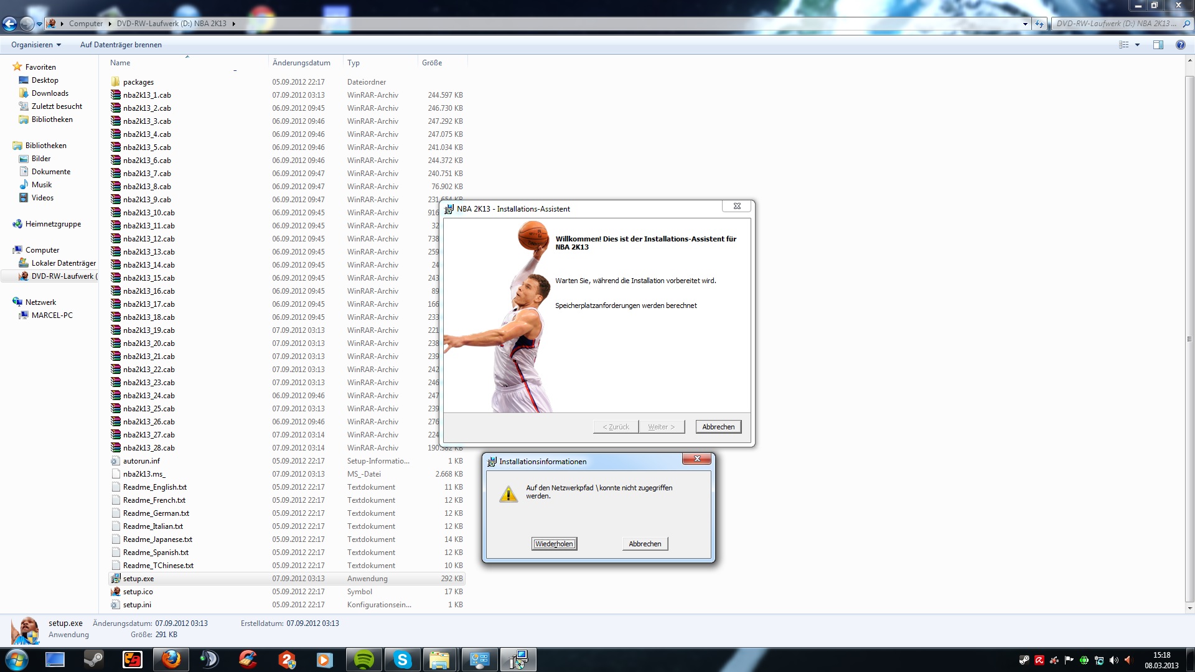Expand the view options dropdown arrow
The height and width of the screenshot is (672, 1195).
click(1137, 45)
